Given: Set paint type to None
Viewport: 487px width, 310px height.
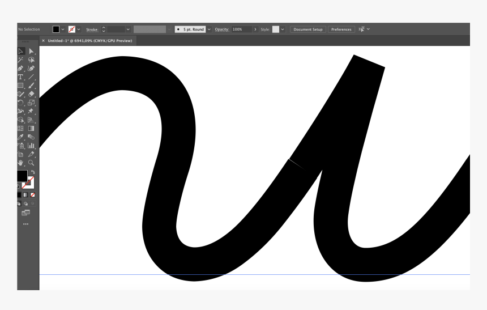Looking at the screenshot, I should 33,195.
